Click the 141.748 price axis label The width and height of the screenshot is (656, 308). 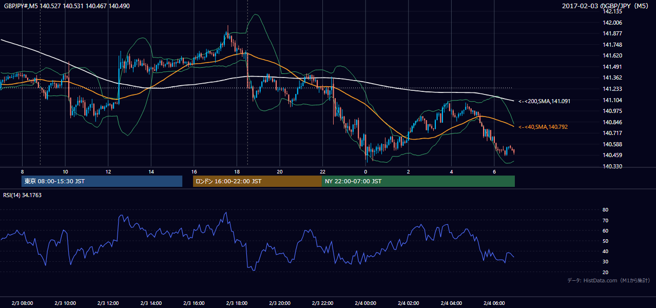(x=612, y=45)
